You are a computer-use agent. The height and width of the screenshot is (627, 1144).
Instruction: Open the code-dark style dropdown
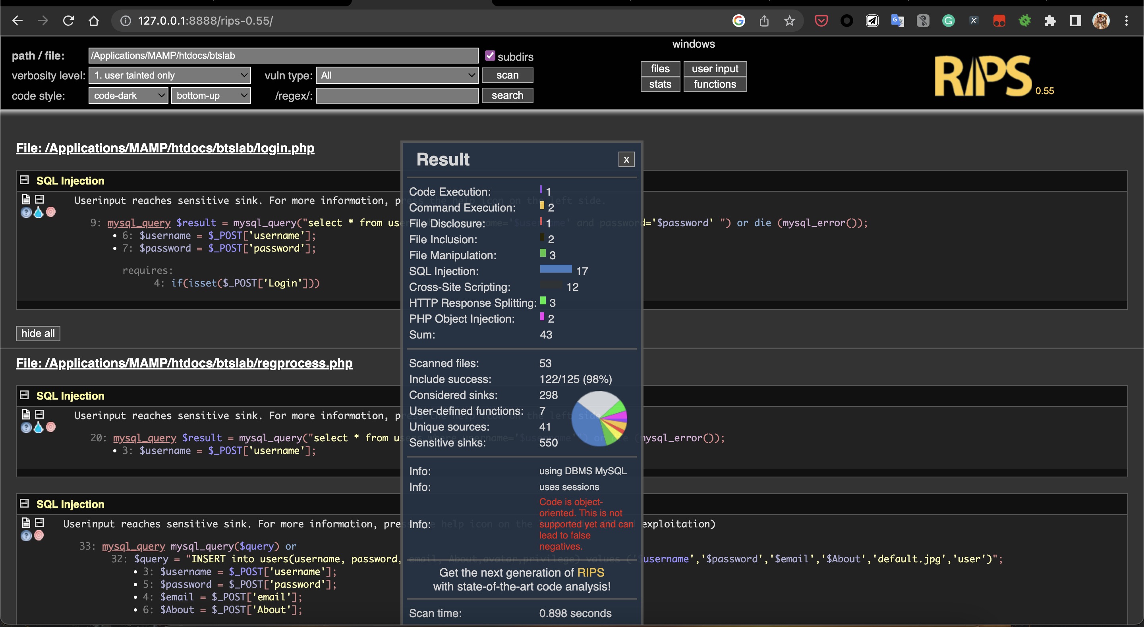tap(128, 95)
